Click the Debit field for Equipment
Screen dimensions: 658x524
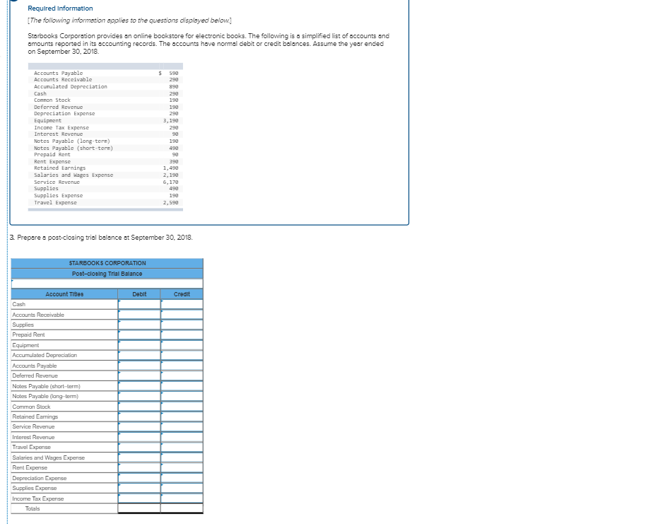[x=139, y=344]
